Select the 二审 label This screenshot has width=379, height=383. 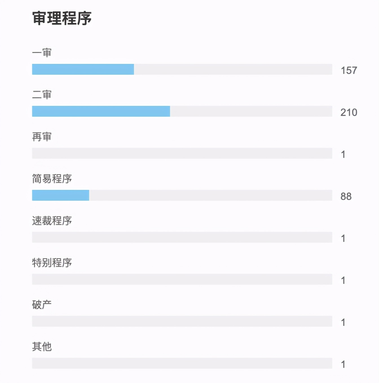[x=42, y=95]
